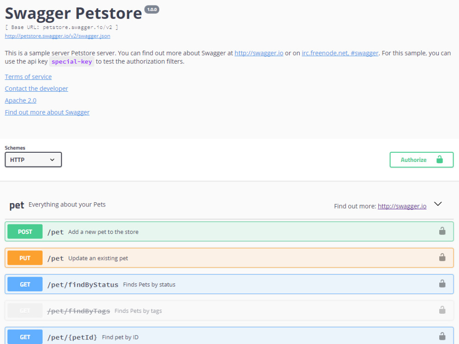Click the lock icon on findByStatus row
This screenshot has width=459, height=344.
coord(442,284)
